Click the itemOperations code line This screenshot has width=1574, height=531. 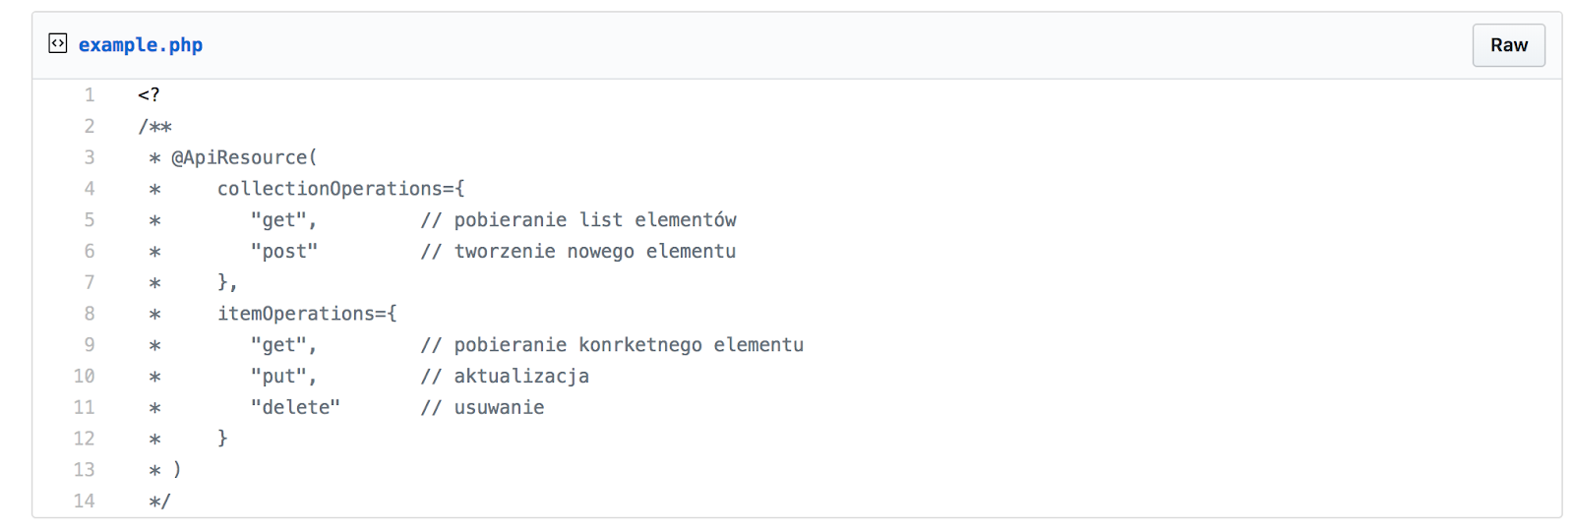pyautogui.click(x=307, y=314)
